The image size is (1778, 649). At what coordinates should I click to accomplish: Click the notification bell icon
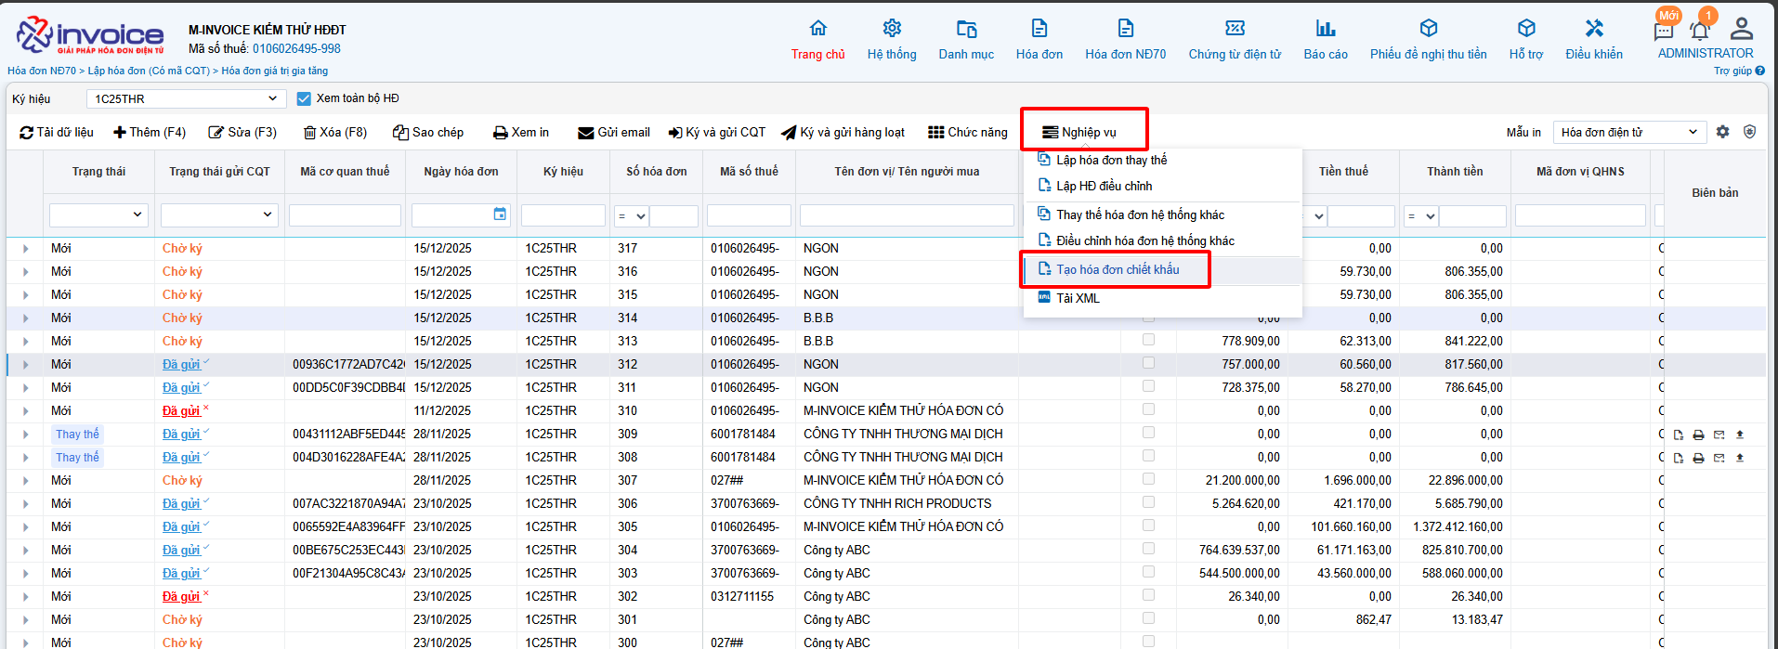tap(1699, 31)
